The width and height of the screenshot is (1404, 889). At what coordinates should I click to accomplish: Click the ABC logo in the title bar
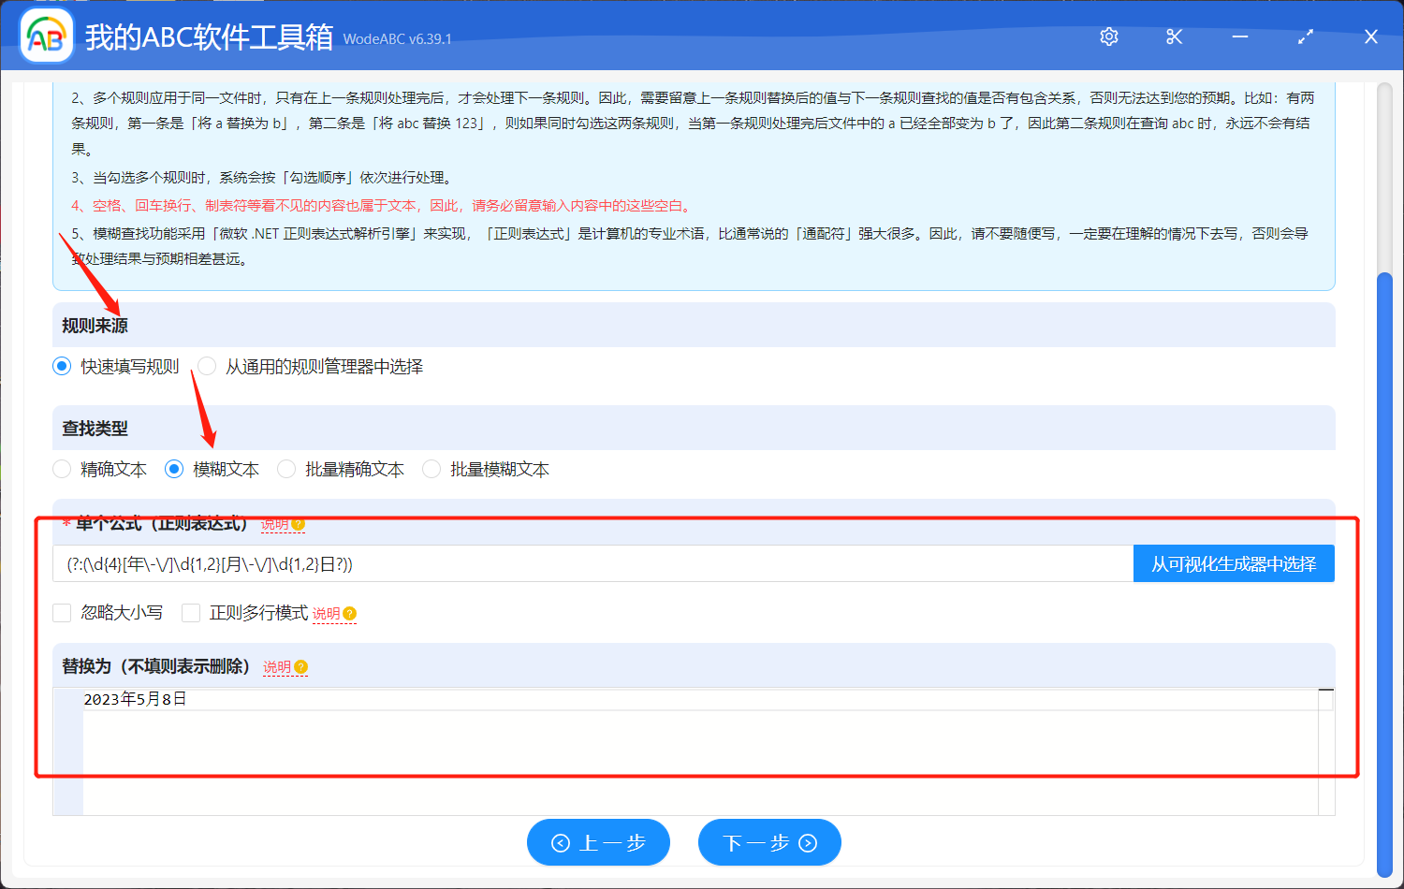46,36
